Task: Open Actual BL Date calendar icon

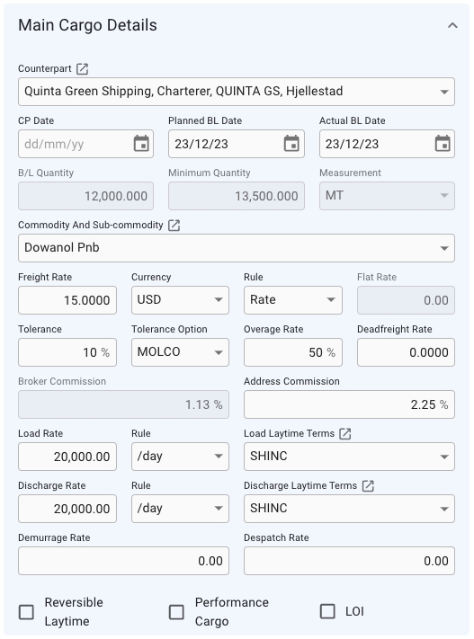Action: [443, 144]
